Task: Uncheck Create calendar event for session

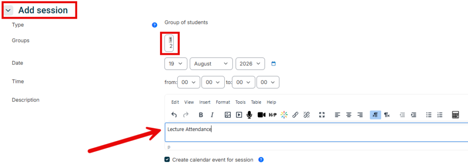Action: [x=167, y=160]
